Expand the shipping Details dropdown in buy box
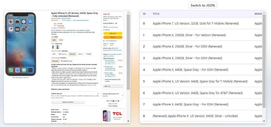Viewport: 271px width, 127px height. tap(109, 20)
